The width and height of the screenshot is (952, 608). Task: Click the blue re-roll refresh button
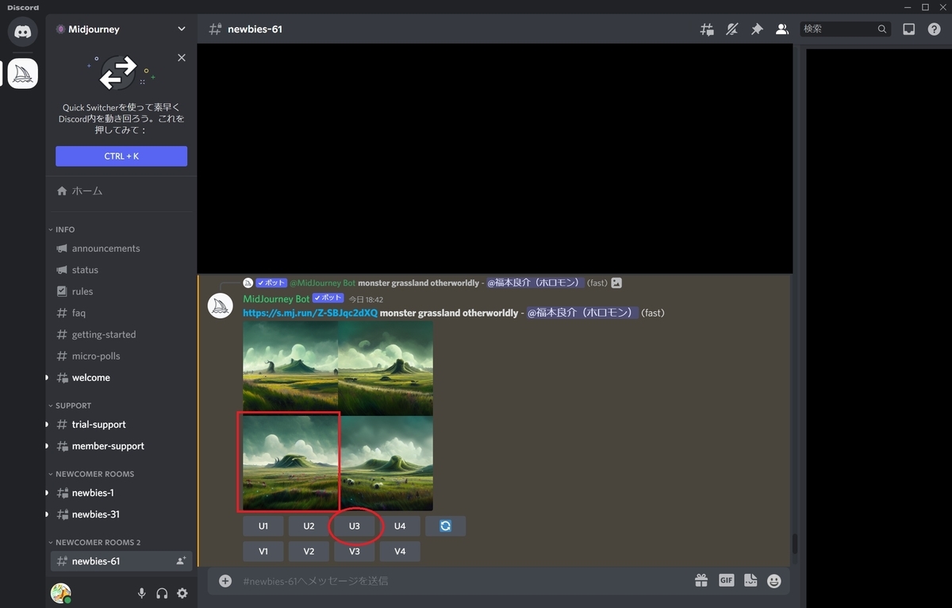coord(445,526)
